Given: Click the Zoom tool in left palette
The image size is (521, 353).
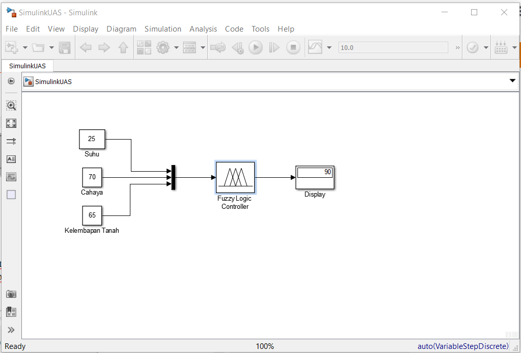Looking at the screenshot, I should [11, 106].
